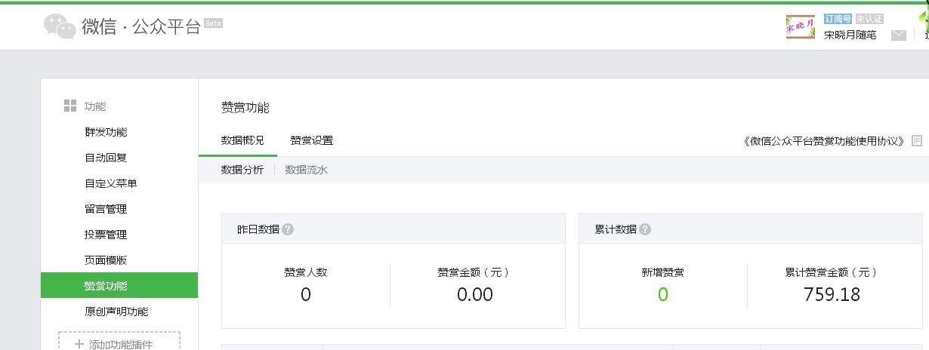Viewport: 929px width, 350px height.
Task: Open the 数据流水 sub-tab
Action: [x=306, y=170]
